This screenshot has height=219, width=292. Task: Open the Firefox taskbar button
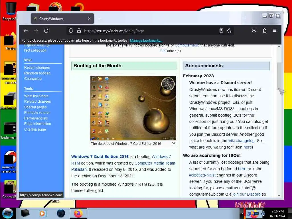[78, 213]
